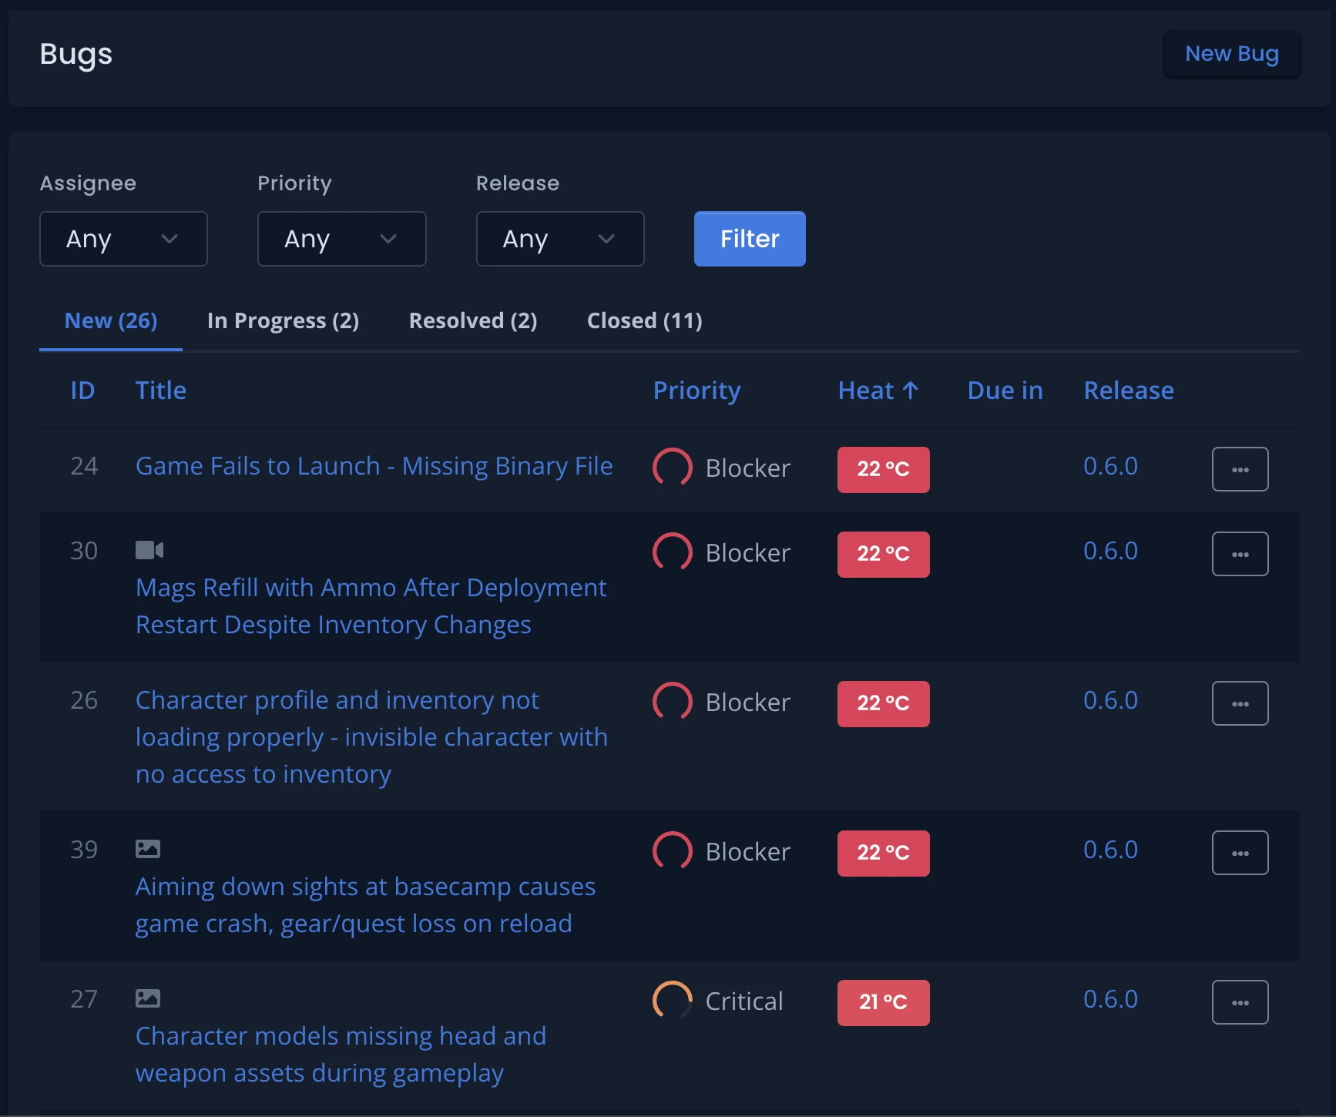Open bug 'Mags Refill with Ammo After Deployment'
Screen dimensions: 1336x1117
click(371, 606)
